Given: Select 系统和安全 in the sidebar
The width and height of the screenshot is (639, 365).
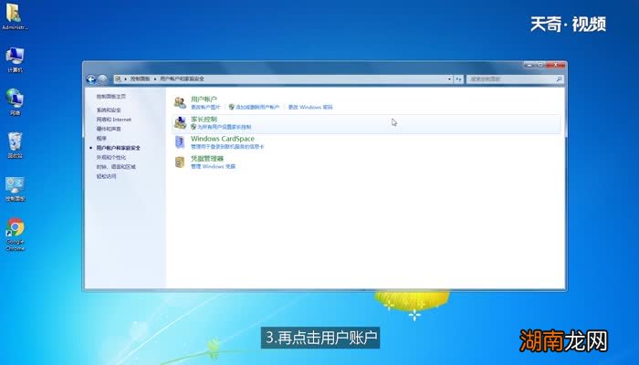Looking at the screenshot, I should 109,110.
